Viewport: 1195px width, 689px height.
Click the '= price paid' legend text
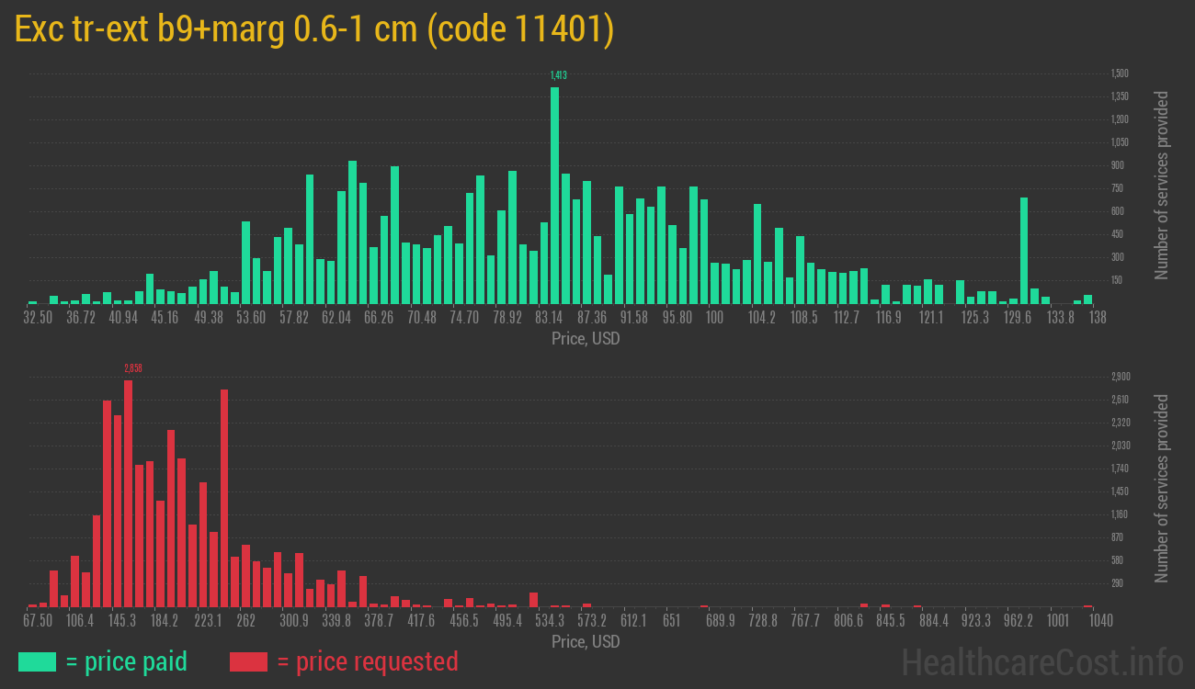127,661
